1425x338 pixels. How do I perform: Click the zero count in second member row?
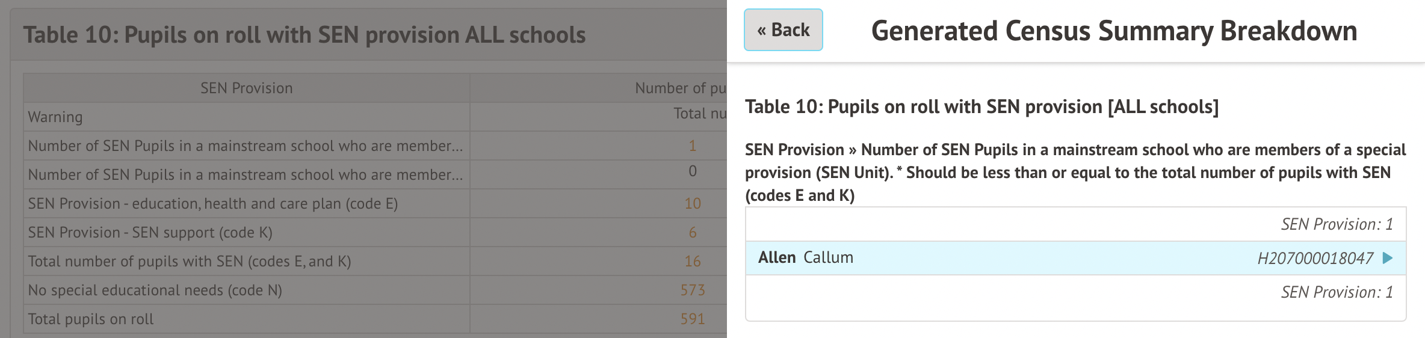pos(692,171)
